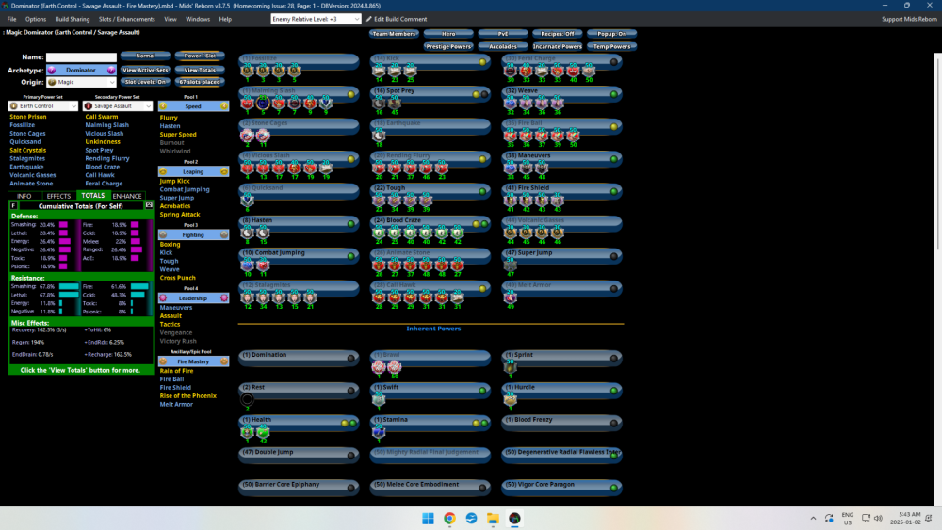Viewport: 942px width, 530px height.
Task: Open the Primary Power Set dropdown
Action: 42,106
